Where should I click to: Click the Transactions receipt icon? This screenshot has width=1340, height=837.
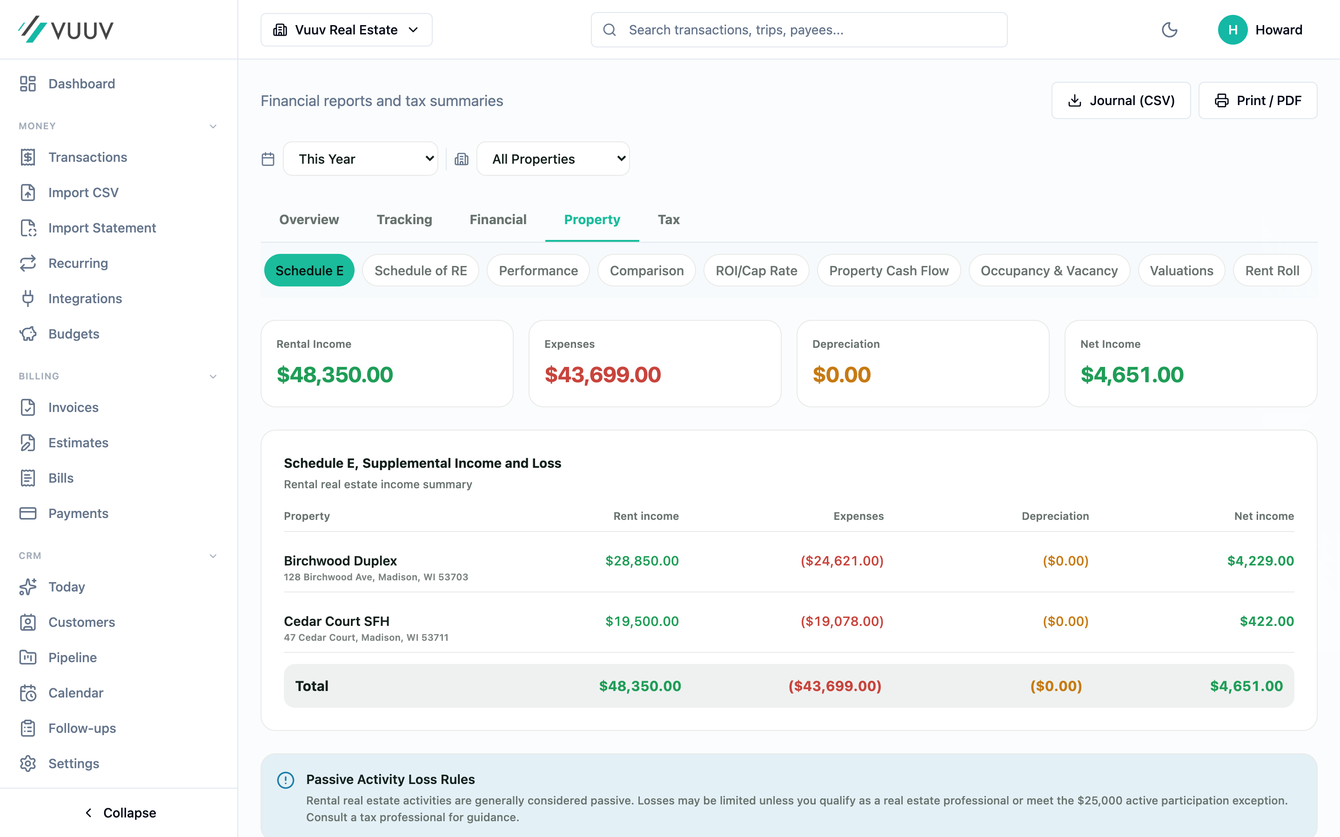pos(28,157)
